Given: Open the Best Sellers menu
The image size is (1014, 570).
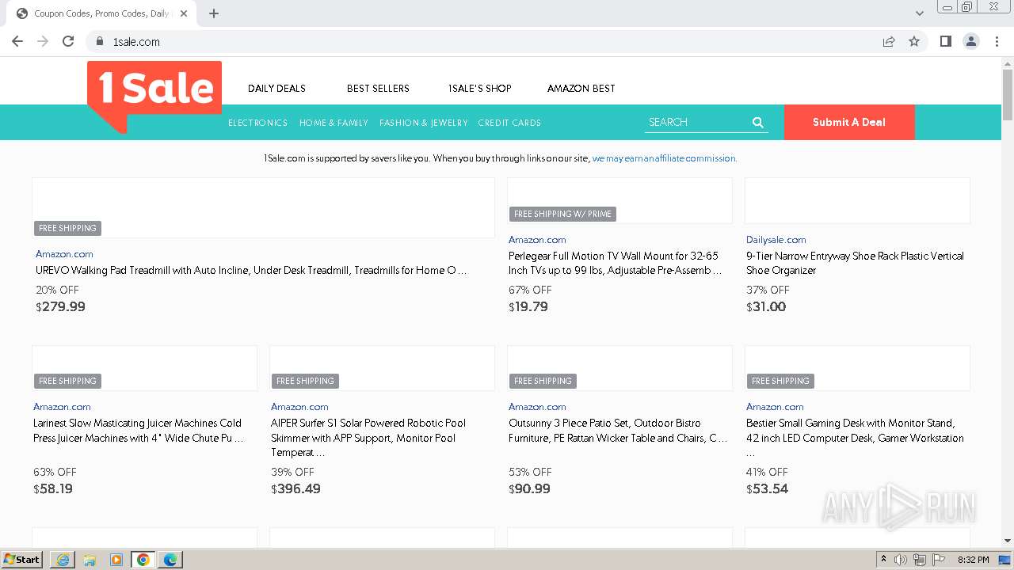Looking at the screenshot, I should coord(378,89).
